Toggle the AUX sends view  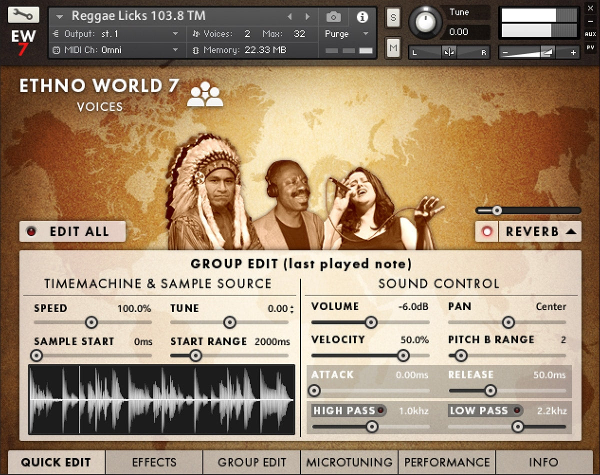[x=590, y=34]
